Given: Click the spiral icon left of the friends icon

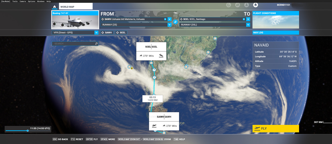Looking at the screenshot, I should coord(228,5).
